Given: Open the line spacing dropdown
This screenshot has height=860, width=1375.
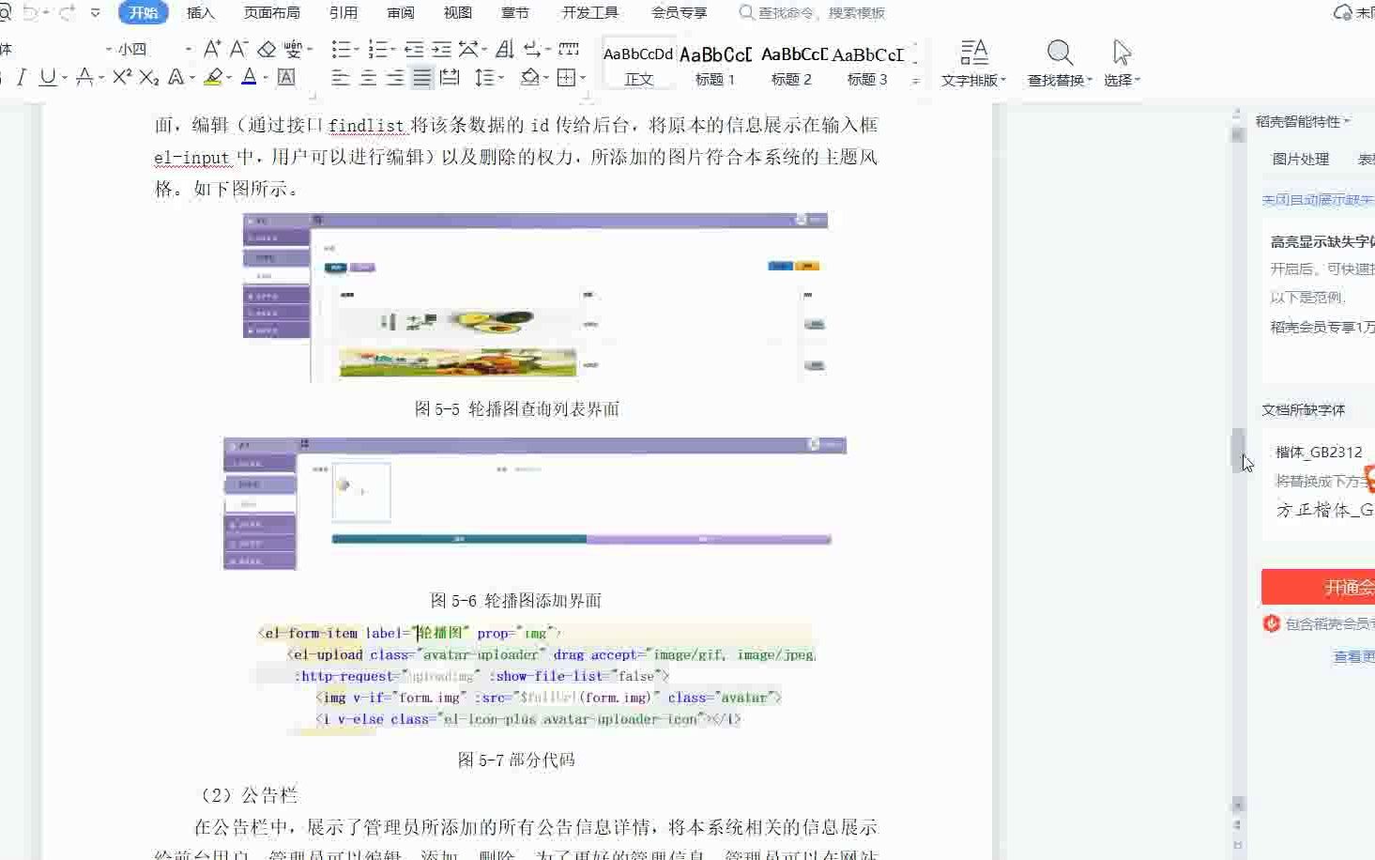Looking at the screenshot, I should 487,78.
